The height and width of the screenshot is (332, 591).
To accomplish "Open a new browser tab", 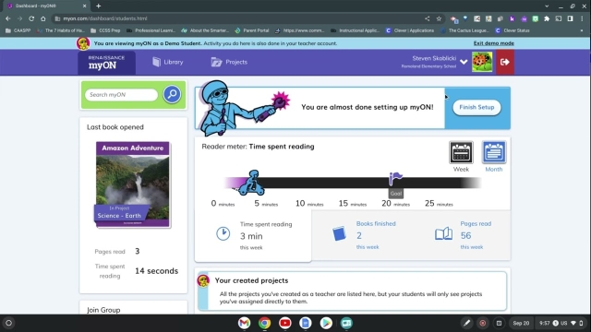I will 99,6.
